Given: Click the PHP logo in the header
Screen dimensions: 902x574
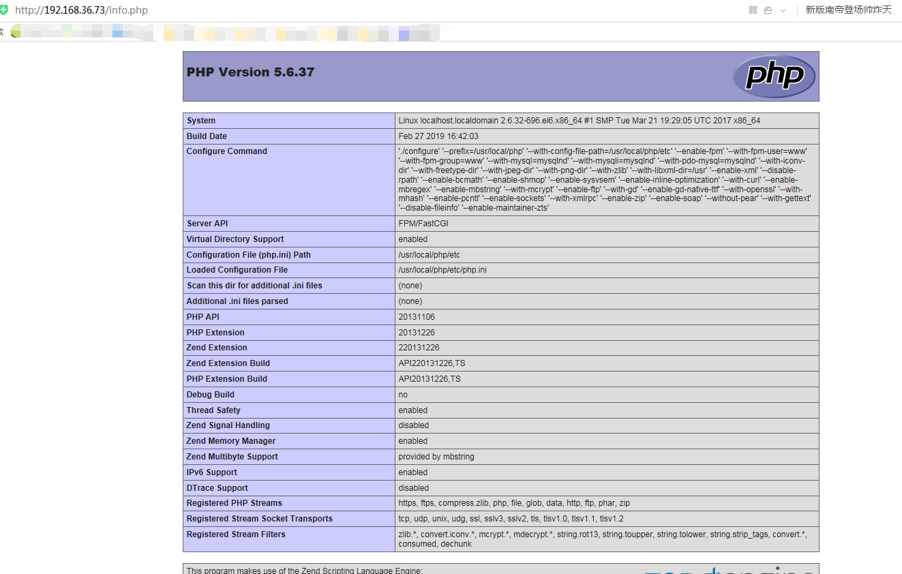Looking at the screenshot, I should click(x=774, y=76).
